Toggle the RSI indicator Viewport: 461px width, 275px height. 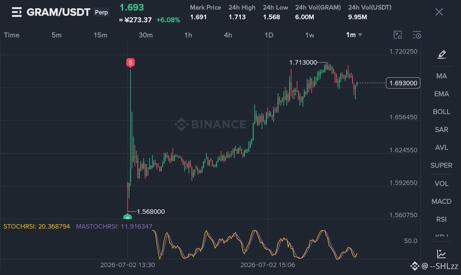tap(441, 219)
